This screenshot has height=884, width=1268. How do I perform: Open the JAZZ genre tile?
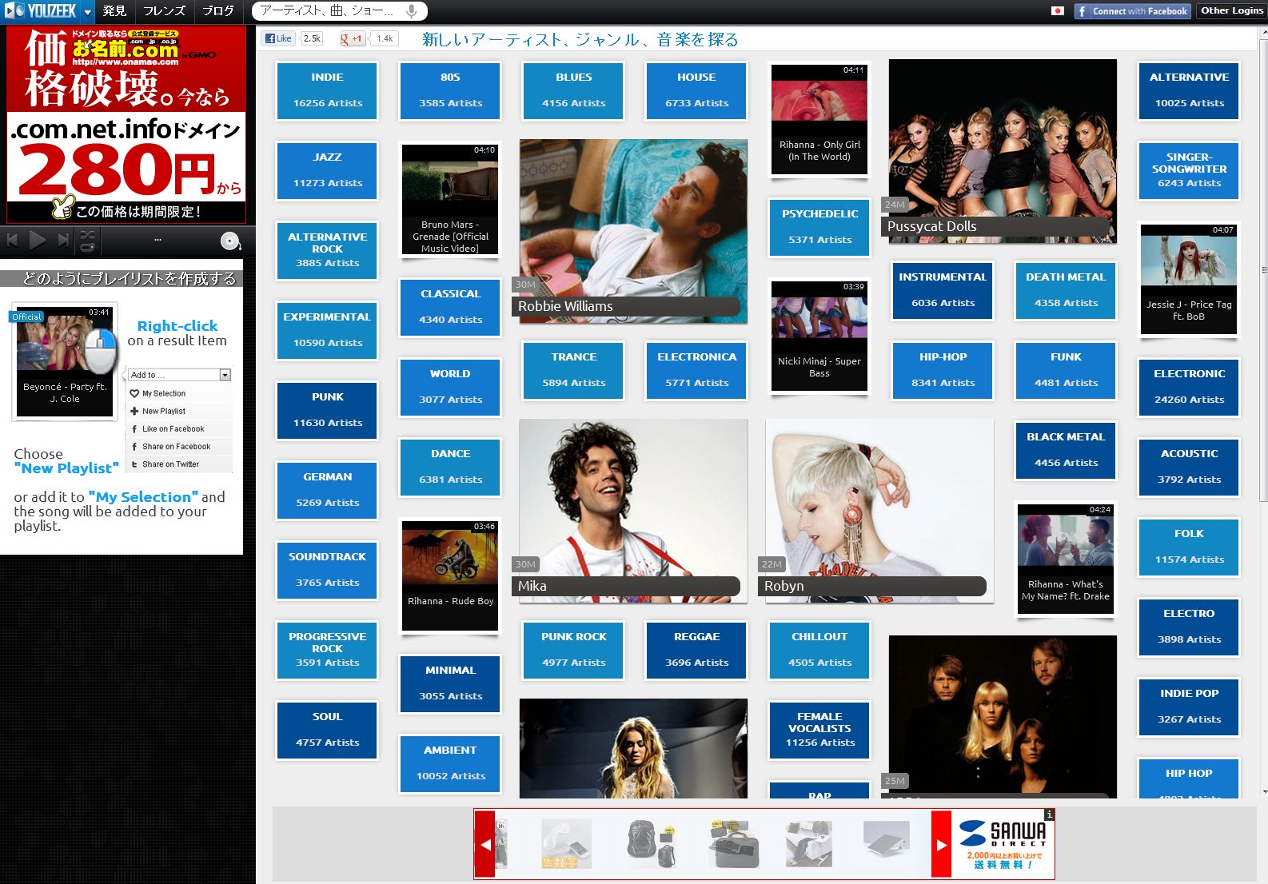tap(327, 170)
